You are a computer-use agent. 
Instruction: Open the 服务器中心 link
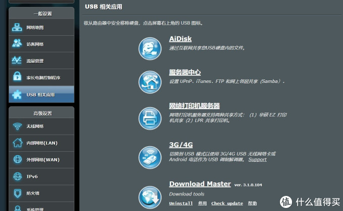185,72
